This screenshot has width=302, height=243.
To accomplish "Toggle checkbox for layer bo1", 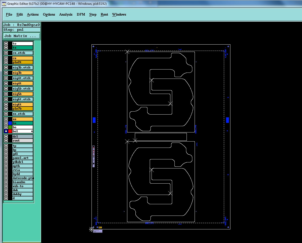I will point(6,131).
